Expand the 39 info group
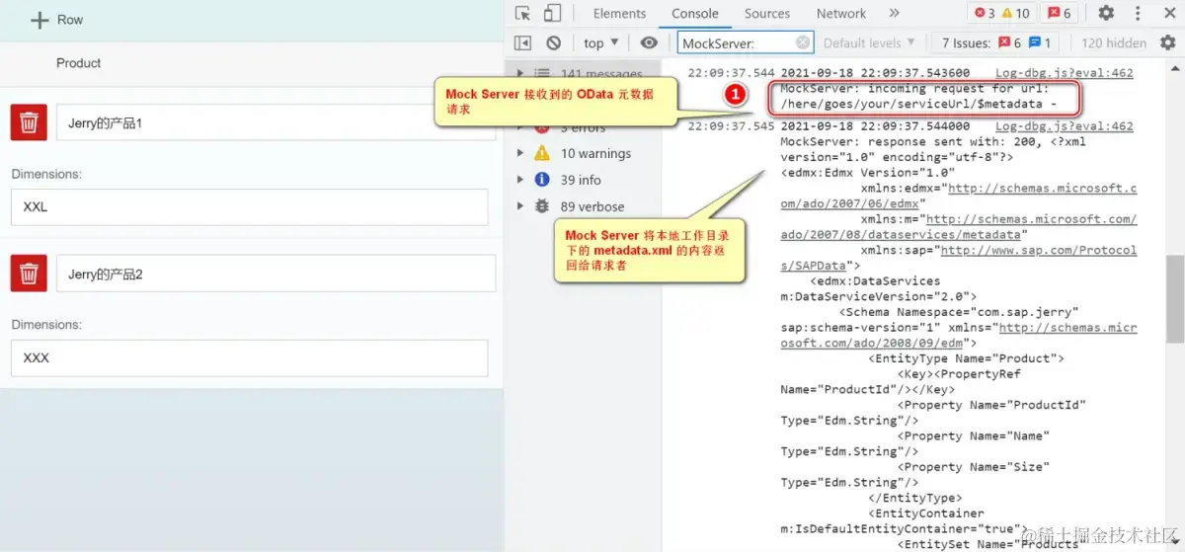1185x552 pixels. pyautogui.click(x=521, y=180)
